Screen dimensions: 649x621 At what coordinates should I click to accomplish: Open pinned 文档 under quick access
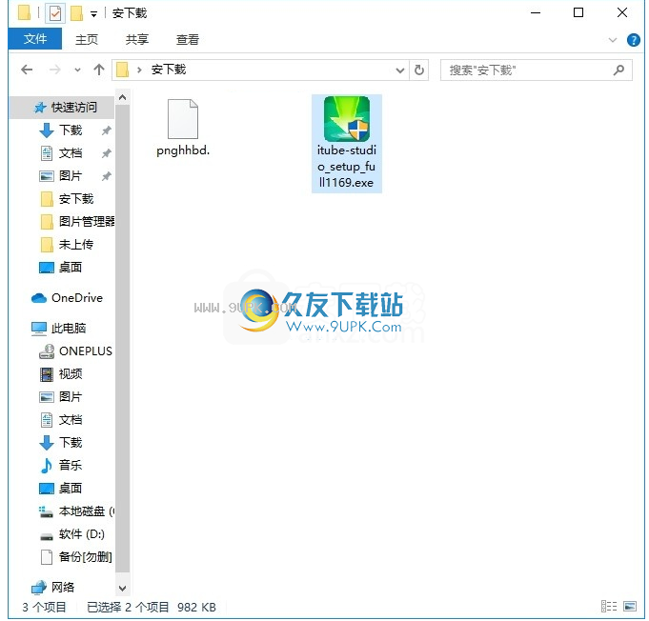(71, 153)
